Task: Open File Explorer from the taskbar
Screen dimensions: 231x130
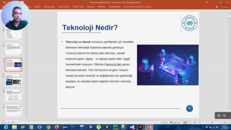Action: tap(14, 127)
